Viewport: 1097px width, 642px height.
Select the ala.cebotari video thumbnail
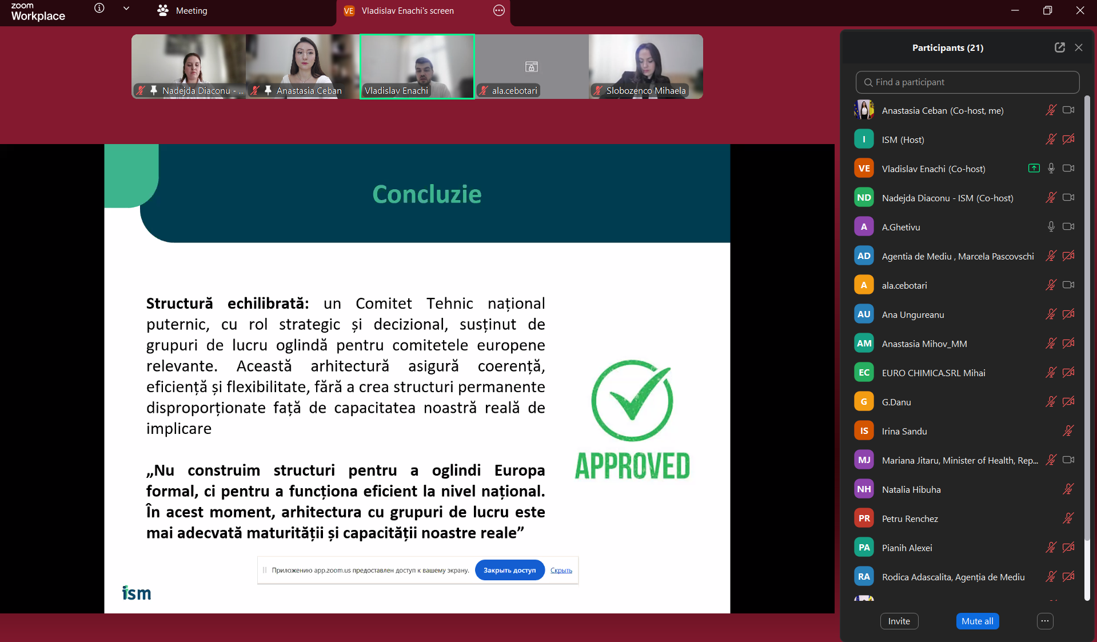click(532, 66)
